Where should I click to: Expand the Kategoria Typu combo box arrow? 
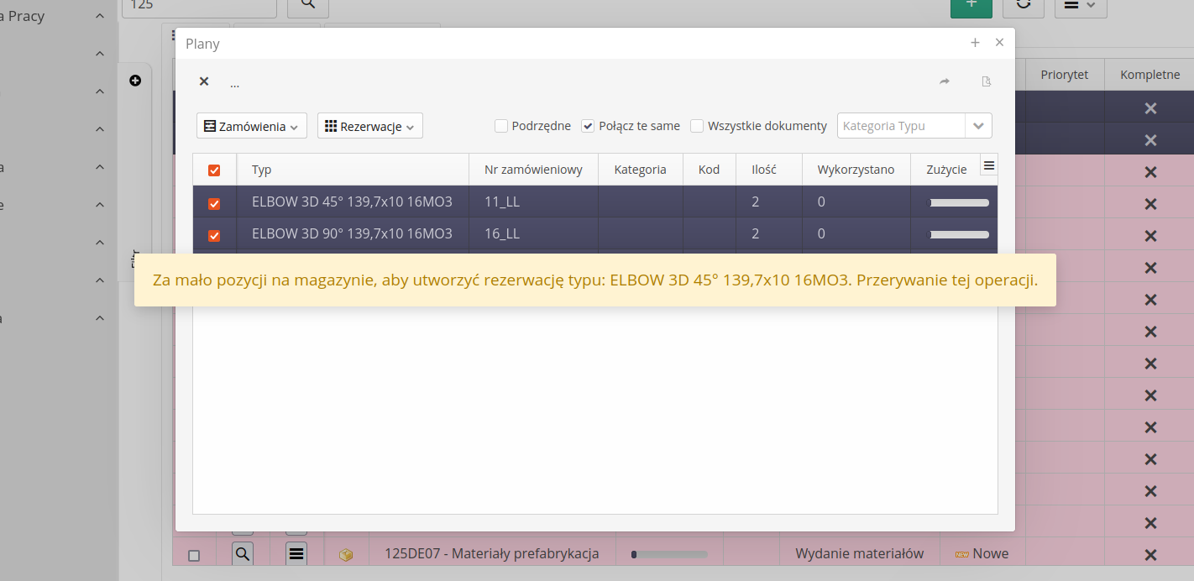pos(978,126)
